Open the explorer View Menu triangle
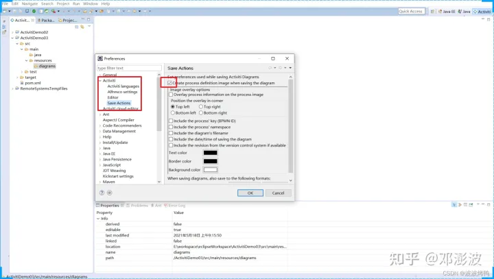Viewport: 494px width, 279px height. 89,27
